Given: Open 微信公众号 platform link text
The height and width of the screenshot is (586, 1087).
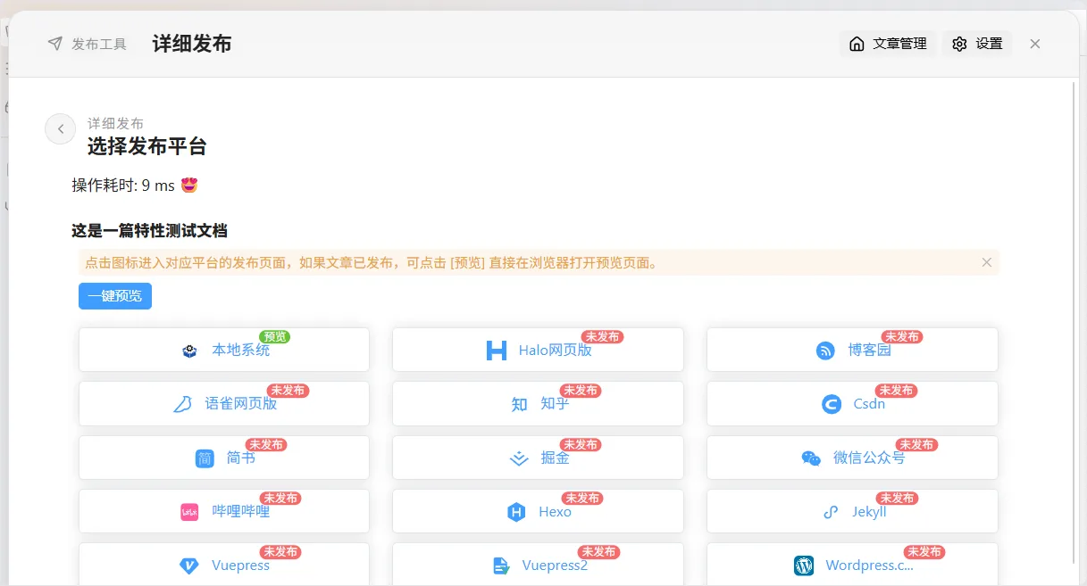Looking at the screenshot, I should click(x=869, y=458).
